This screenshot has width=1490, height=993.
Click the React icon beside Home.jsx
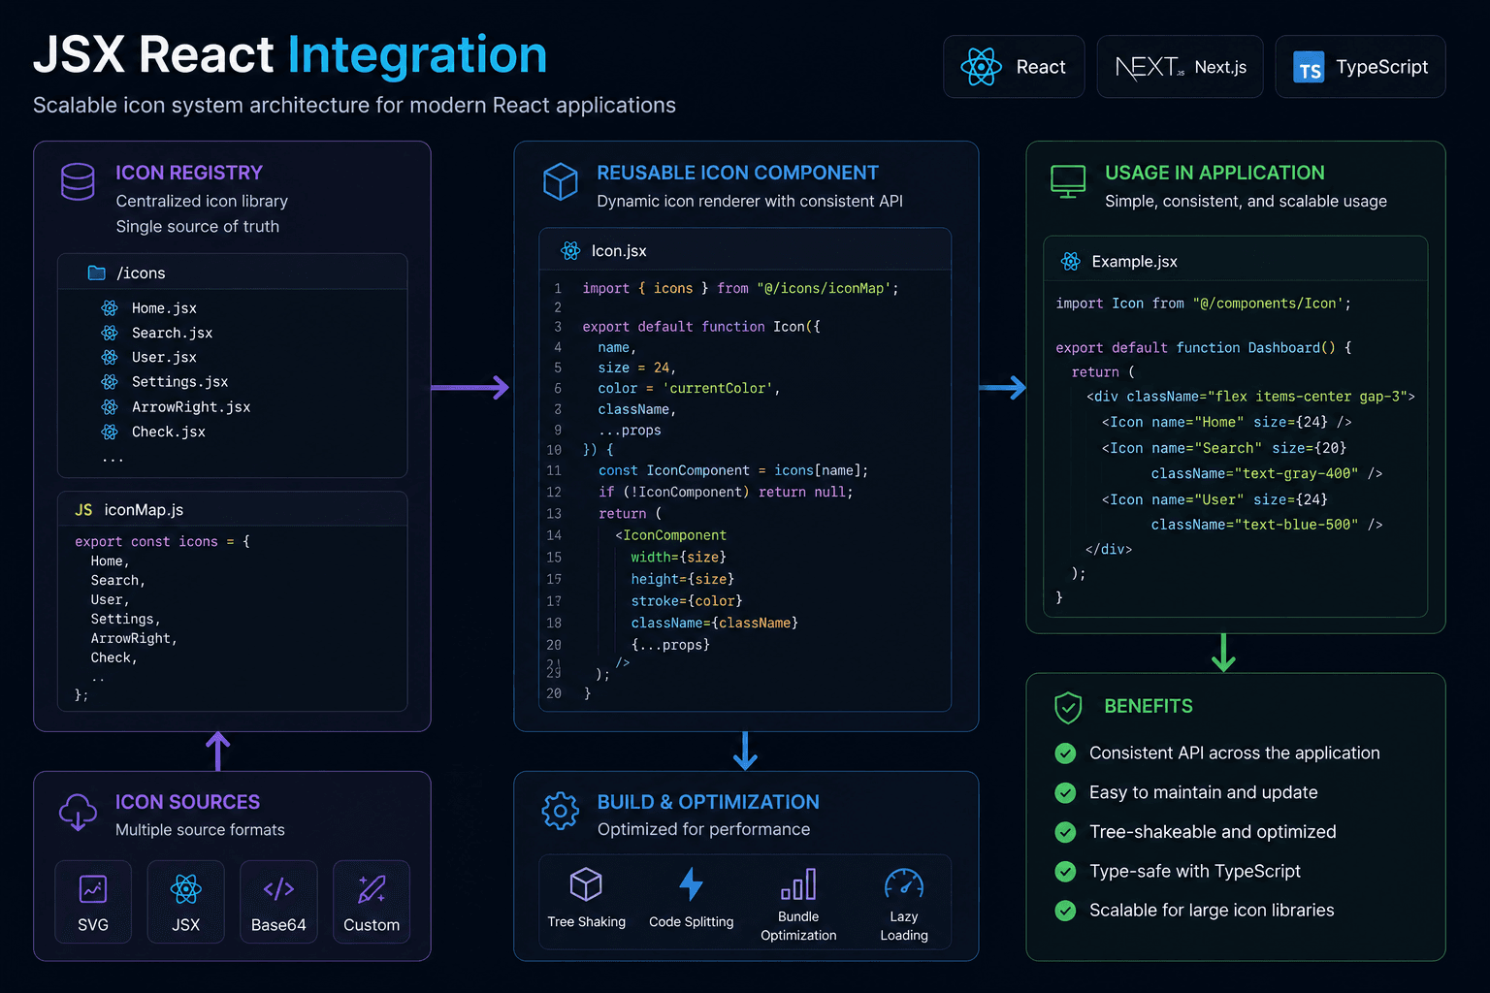tap(110, 308)
